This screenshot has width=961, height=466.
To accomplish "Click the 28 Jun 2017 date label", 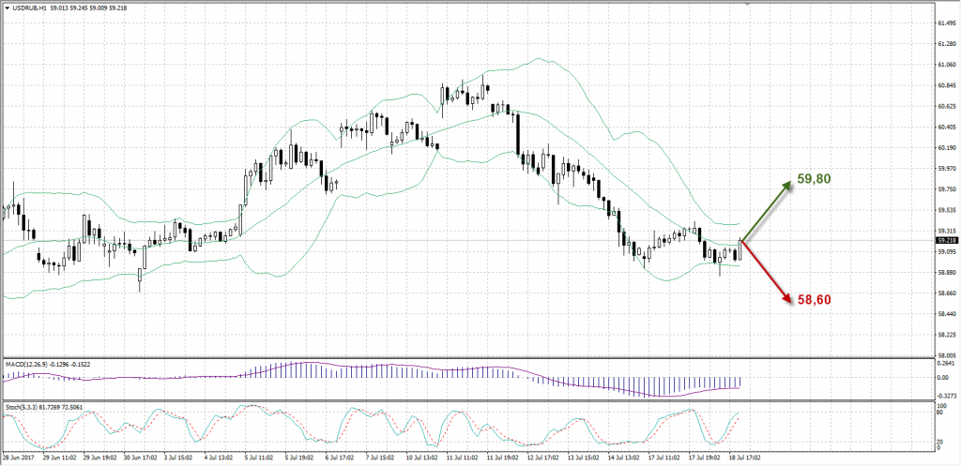I will point(21,459).
